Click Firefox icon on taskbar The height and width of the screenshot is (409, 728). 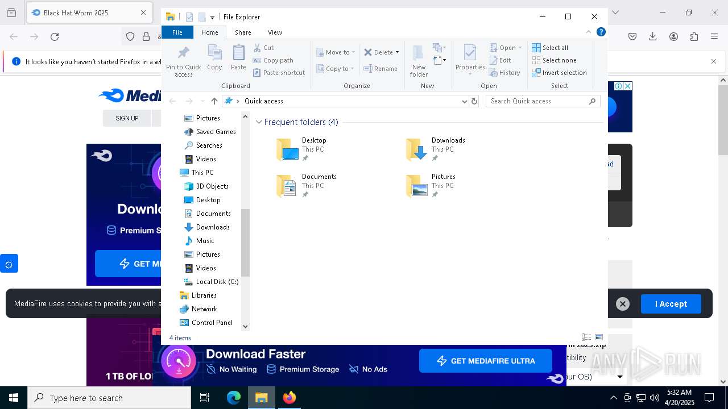[x=289, y=398]
